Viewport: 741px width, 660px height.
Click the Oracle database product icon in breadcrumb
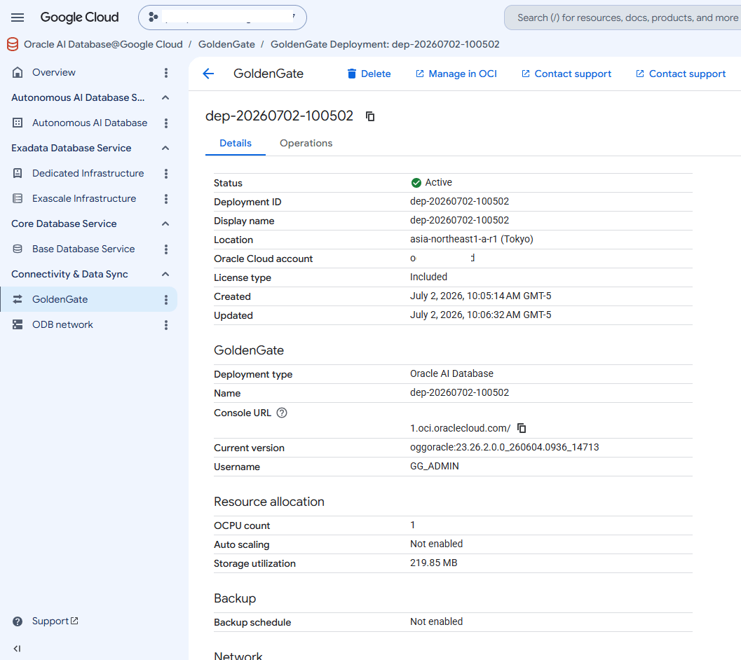pyautogui.click(x=13, y=44)
